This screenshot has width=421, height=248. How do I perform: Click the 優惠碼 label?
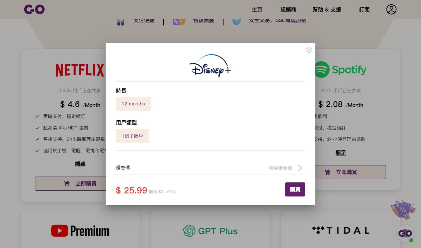pos(123,167)
